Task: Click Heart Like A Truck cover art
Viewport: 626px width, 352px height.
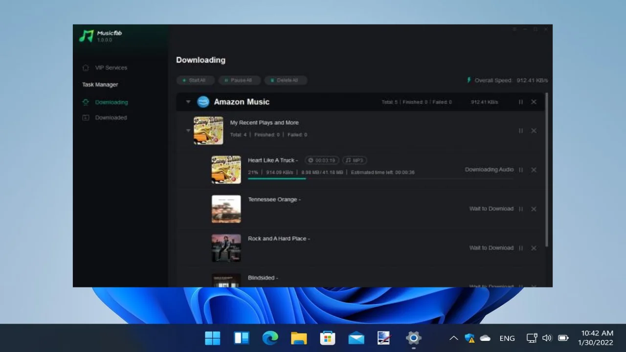Action: point(226,170)
